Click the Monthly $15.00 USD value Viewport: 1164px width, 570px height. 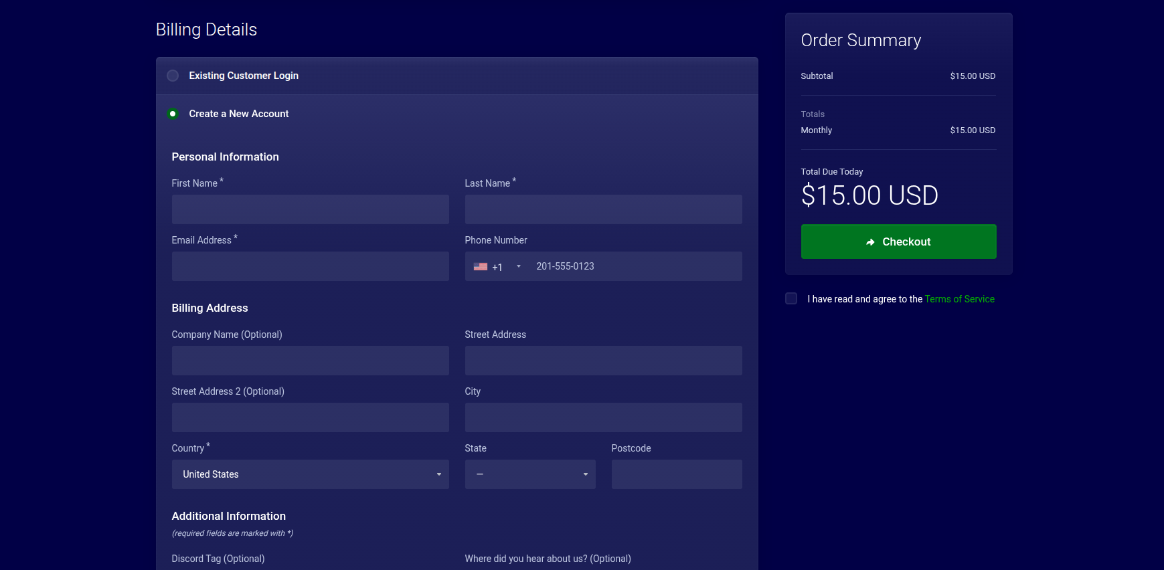pyautogui.click(x=973, y=130)
